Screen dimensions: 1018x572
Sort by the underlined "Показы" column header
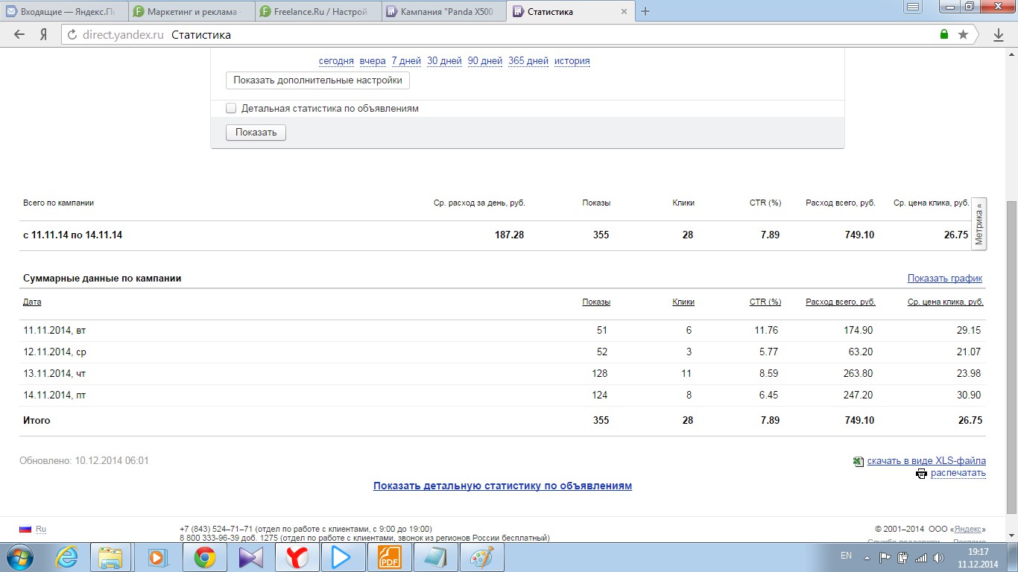click(x=596, y=302)
